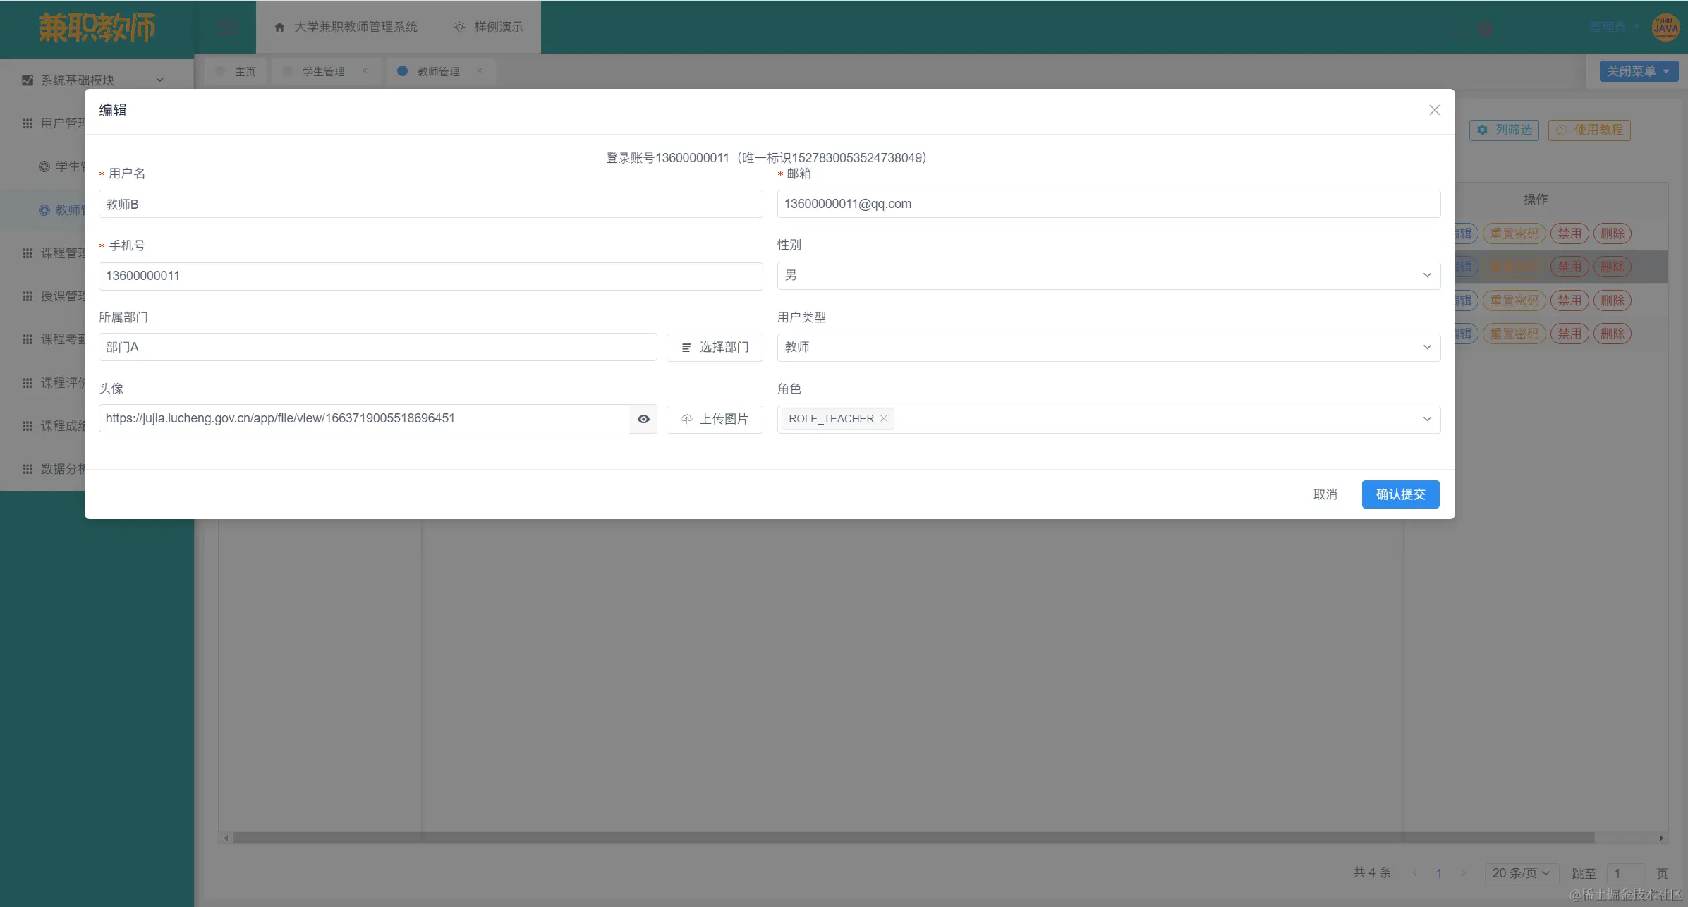Expand the gender dropdown
This screenshot has height=907, width=1688.
1108,276
